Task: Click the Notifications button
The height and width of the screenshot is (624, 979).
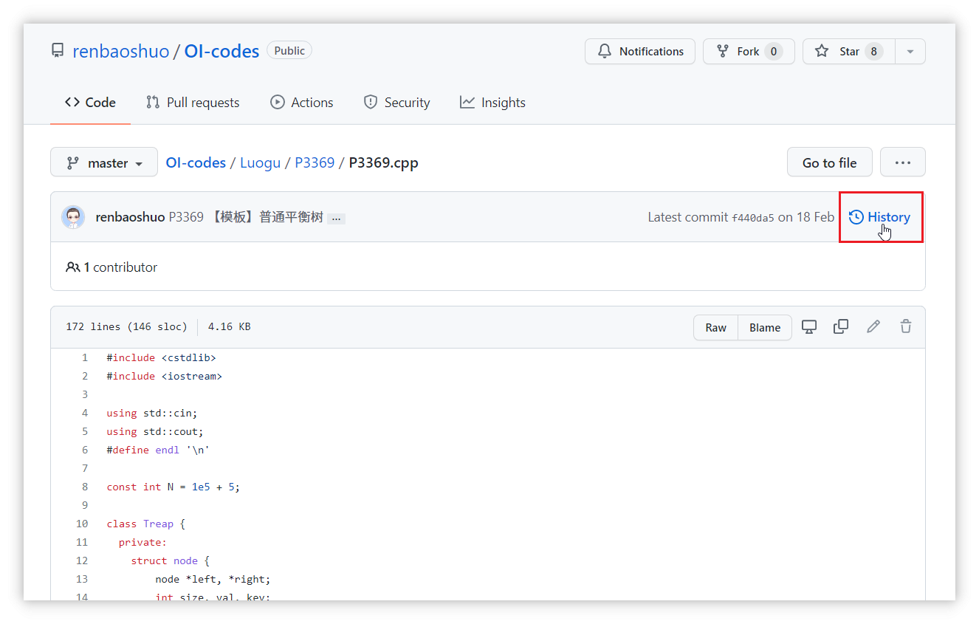Action: 640,52
